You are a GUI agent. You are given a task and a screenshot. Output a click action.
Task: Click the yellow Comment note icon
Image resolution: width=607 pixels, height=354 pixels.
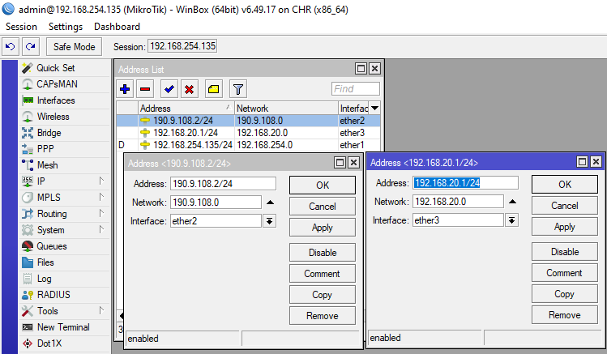click(x=213, y=89)
